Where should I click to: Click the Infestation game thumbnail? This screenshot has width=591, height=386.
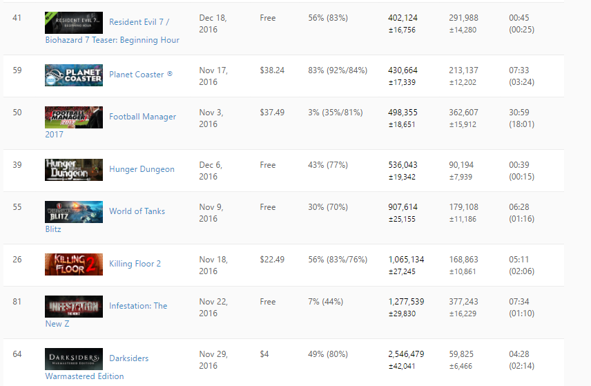click(74, 307)
